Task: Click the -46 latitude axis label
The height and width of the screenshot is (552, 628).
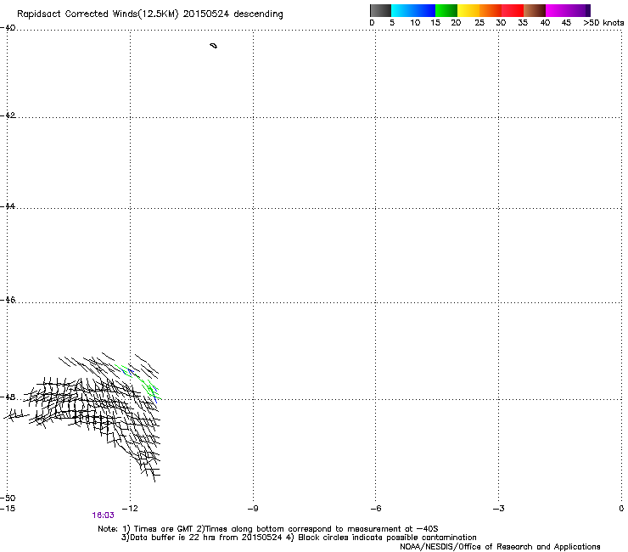Action: pyautogui.click(x=8, y=300)
